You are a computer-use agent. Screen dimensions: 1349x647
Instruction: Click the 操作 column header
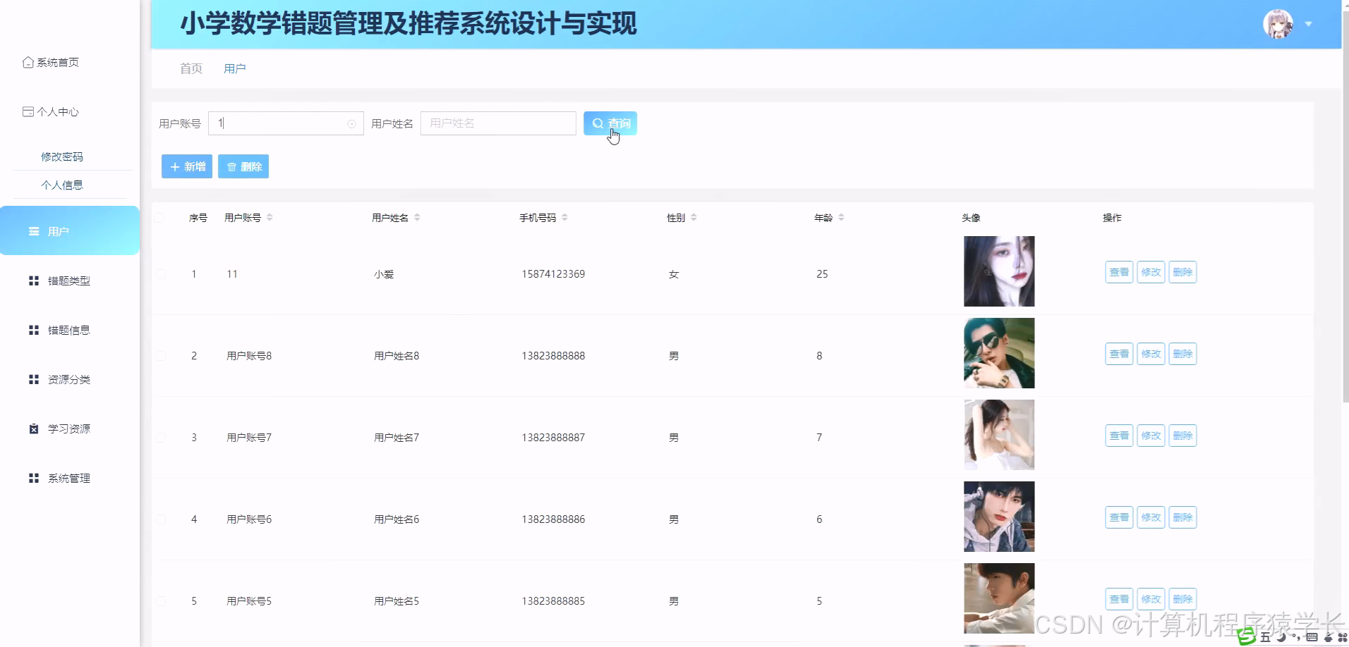click(1112, 218)
